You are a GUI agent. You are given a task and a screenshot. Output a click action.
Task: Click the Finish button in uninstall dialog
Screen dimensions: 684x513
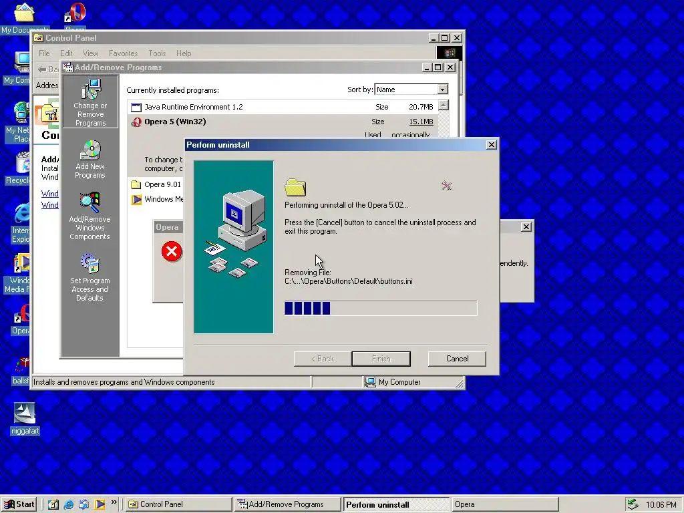pos(381,359)
